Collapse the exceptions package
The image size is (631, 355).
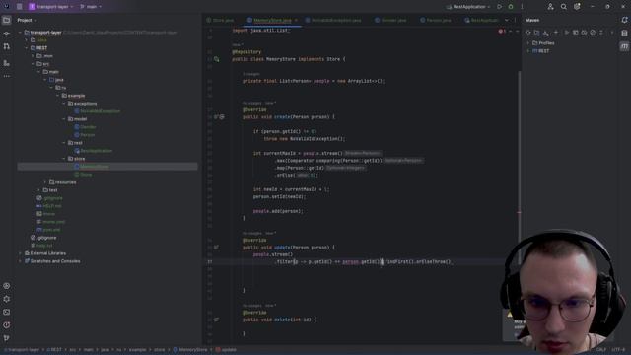point(64,104)
